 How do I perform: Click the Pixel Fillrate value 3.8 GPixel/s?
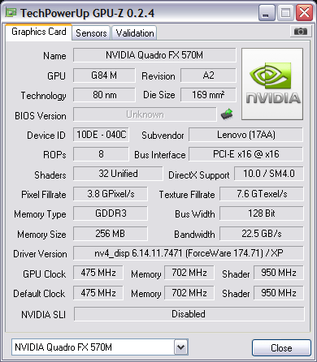(111, 194)
